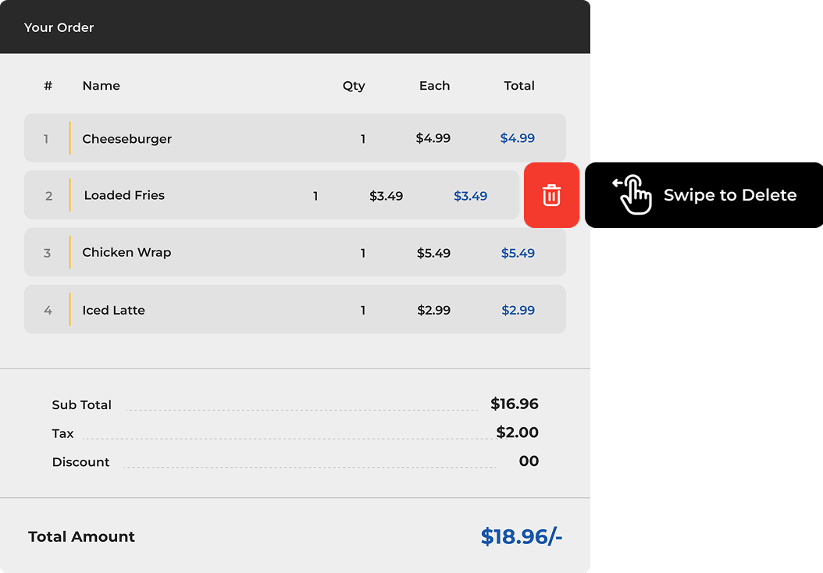This screenshot has width=823, height=573.
Task: Click the red trash delete icon
Action: click(x=551, y=195)
